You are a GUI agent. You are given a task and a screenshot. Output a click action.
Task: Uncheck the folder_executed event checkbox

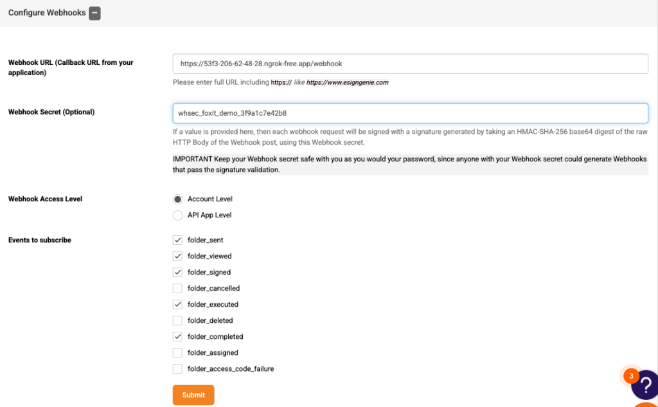pos(177,305)
